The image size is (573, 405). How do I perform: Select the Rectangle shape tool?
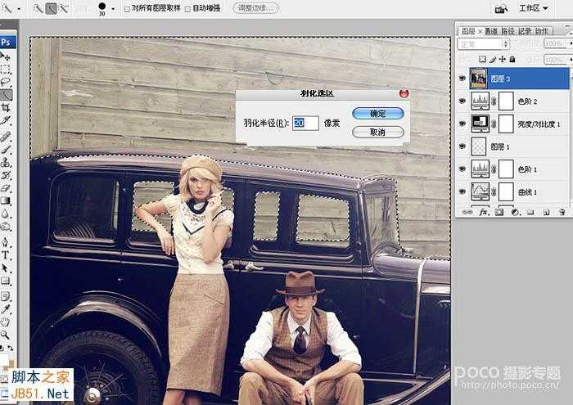click(6, 281)
